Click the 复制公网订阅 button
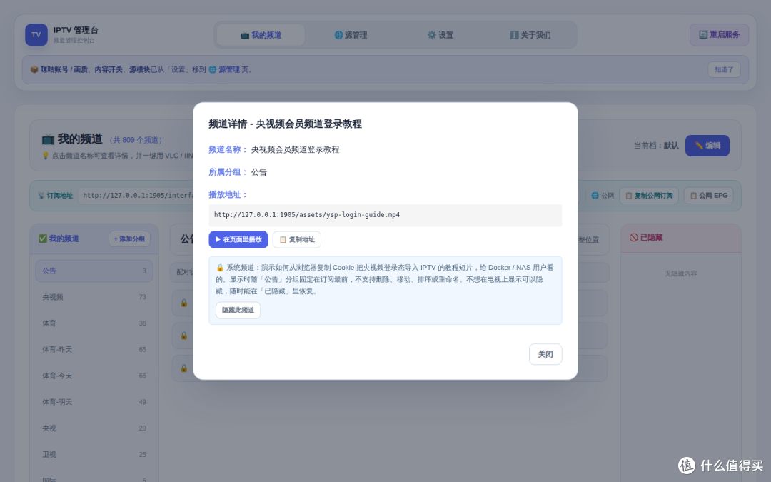 tap(648, 195)
